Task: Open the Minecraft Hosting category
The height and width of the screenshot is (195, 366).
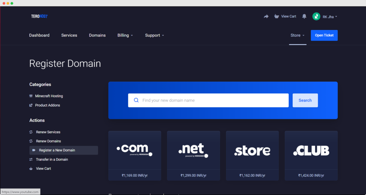Action: click(49, 96)
